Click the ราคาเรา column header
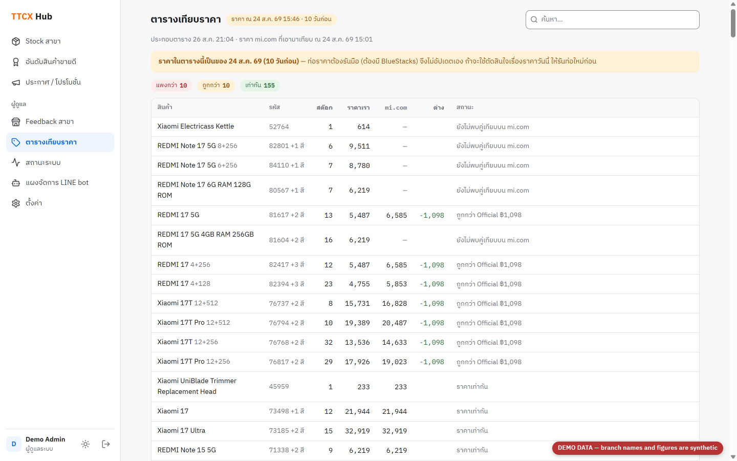Image resolution: width=737 pixels, height=461 pixels. tap(358, 108)
